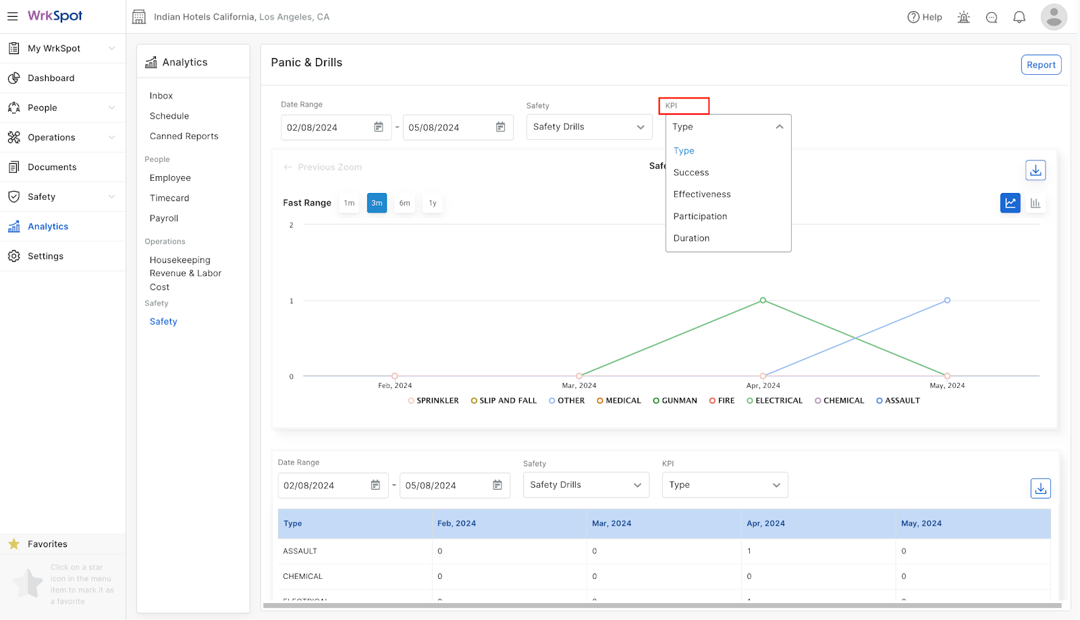Set fast range to 1m
This screenshot has height=620, width=1080.
[349, 203]
